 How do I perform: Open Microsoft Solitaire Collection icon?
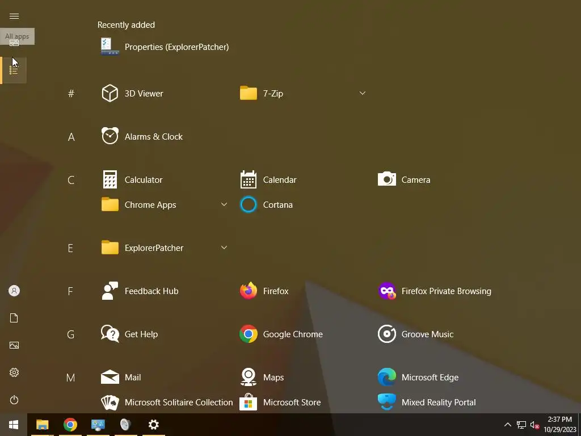click(x=110, y=403)
